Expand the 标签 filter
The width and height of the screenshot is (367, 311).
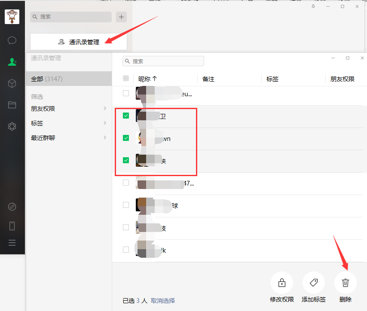click(69, 123)
